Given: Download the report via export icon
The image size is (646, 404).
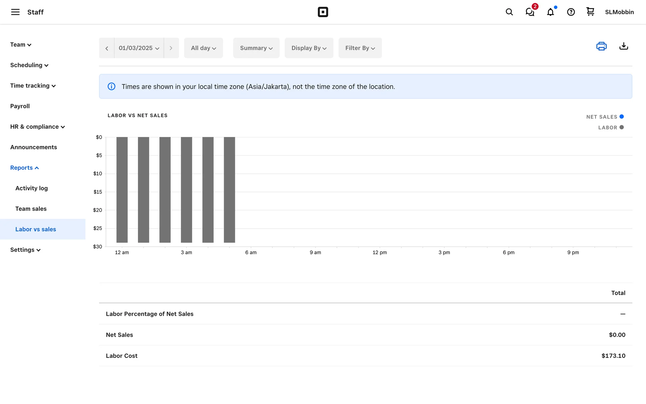Looking at the screenshot, I should (x=623, y=46).
